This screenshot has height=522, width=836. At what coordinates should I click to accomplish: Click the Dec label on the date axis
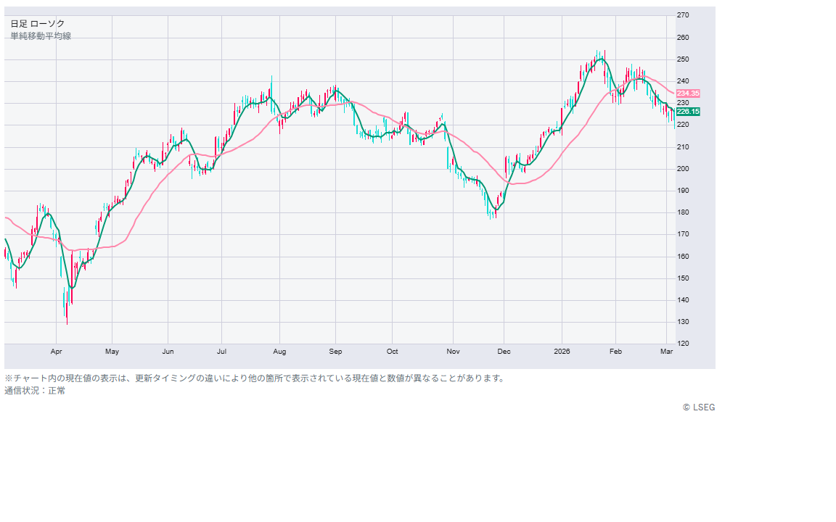pyautogui.click(x=504, y=352)
